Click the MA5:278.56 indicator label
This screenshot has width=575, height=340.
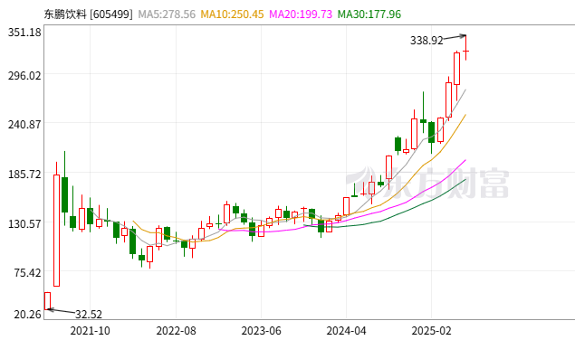(167, 14)
